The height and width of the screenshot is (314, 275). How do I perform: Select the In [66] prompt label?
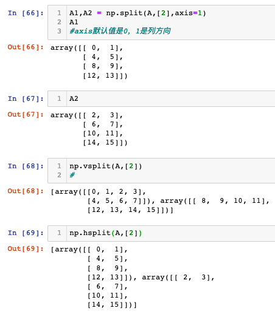point(26,13)
